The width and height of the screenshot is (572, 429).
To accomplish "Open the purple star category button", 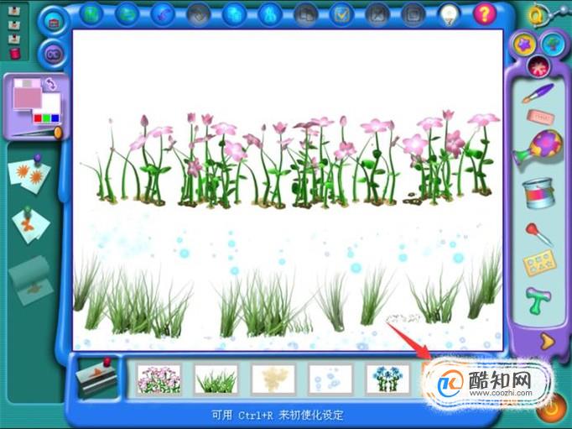I will tap(524, 44).
